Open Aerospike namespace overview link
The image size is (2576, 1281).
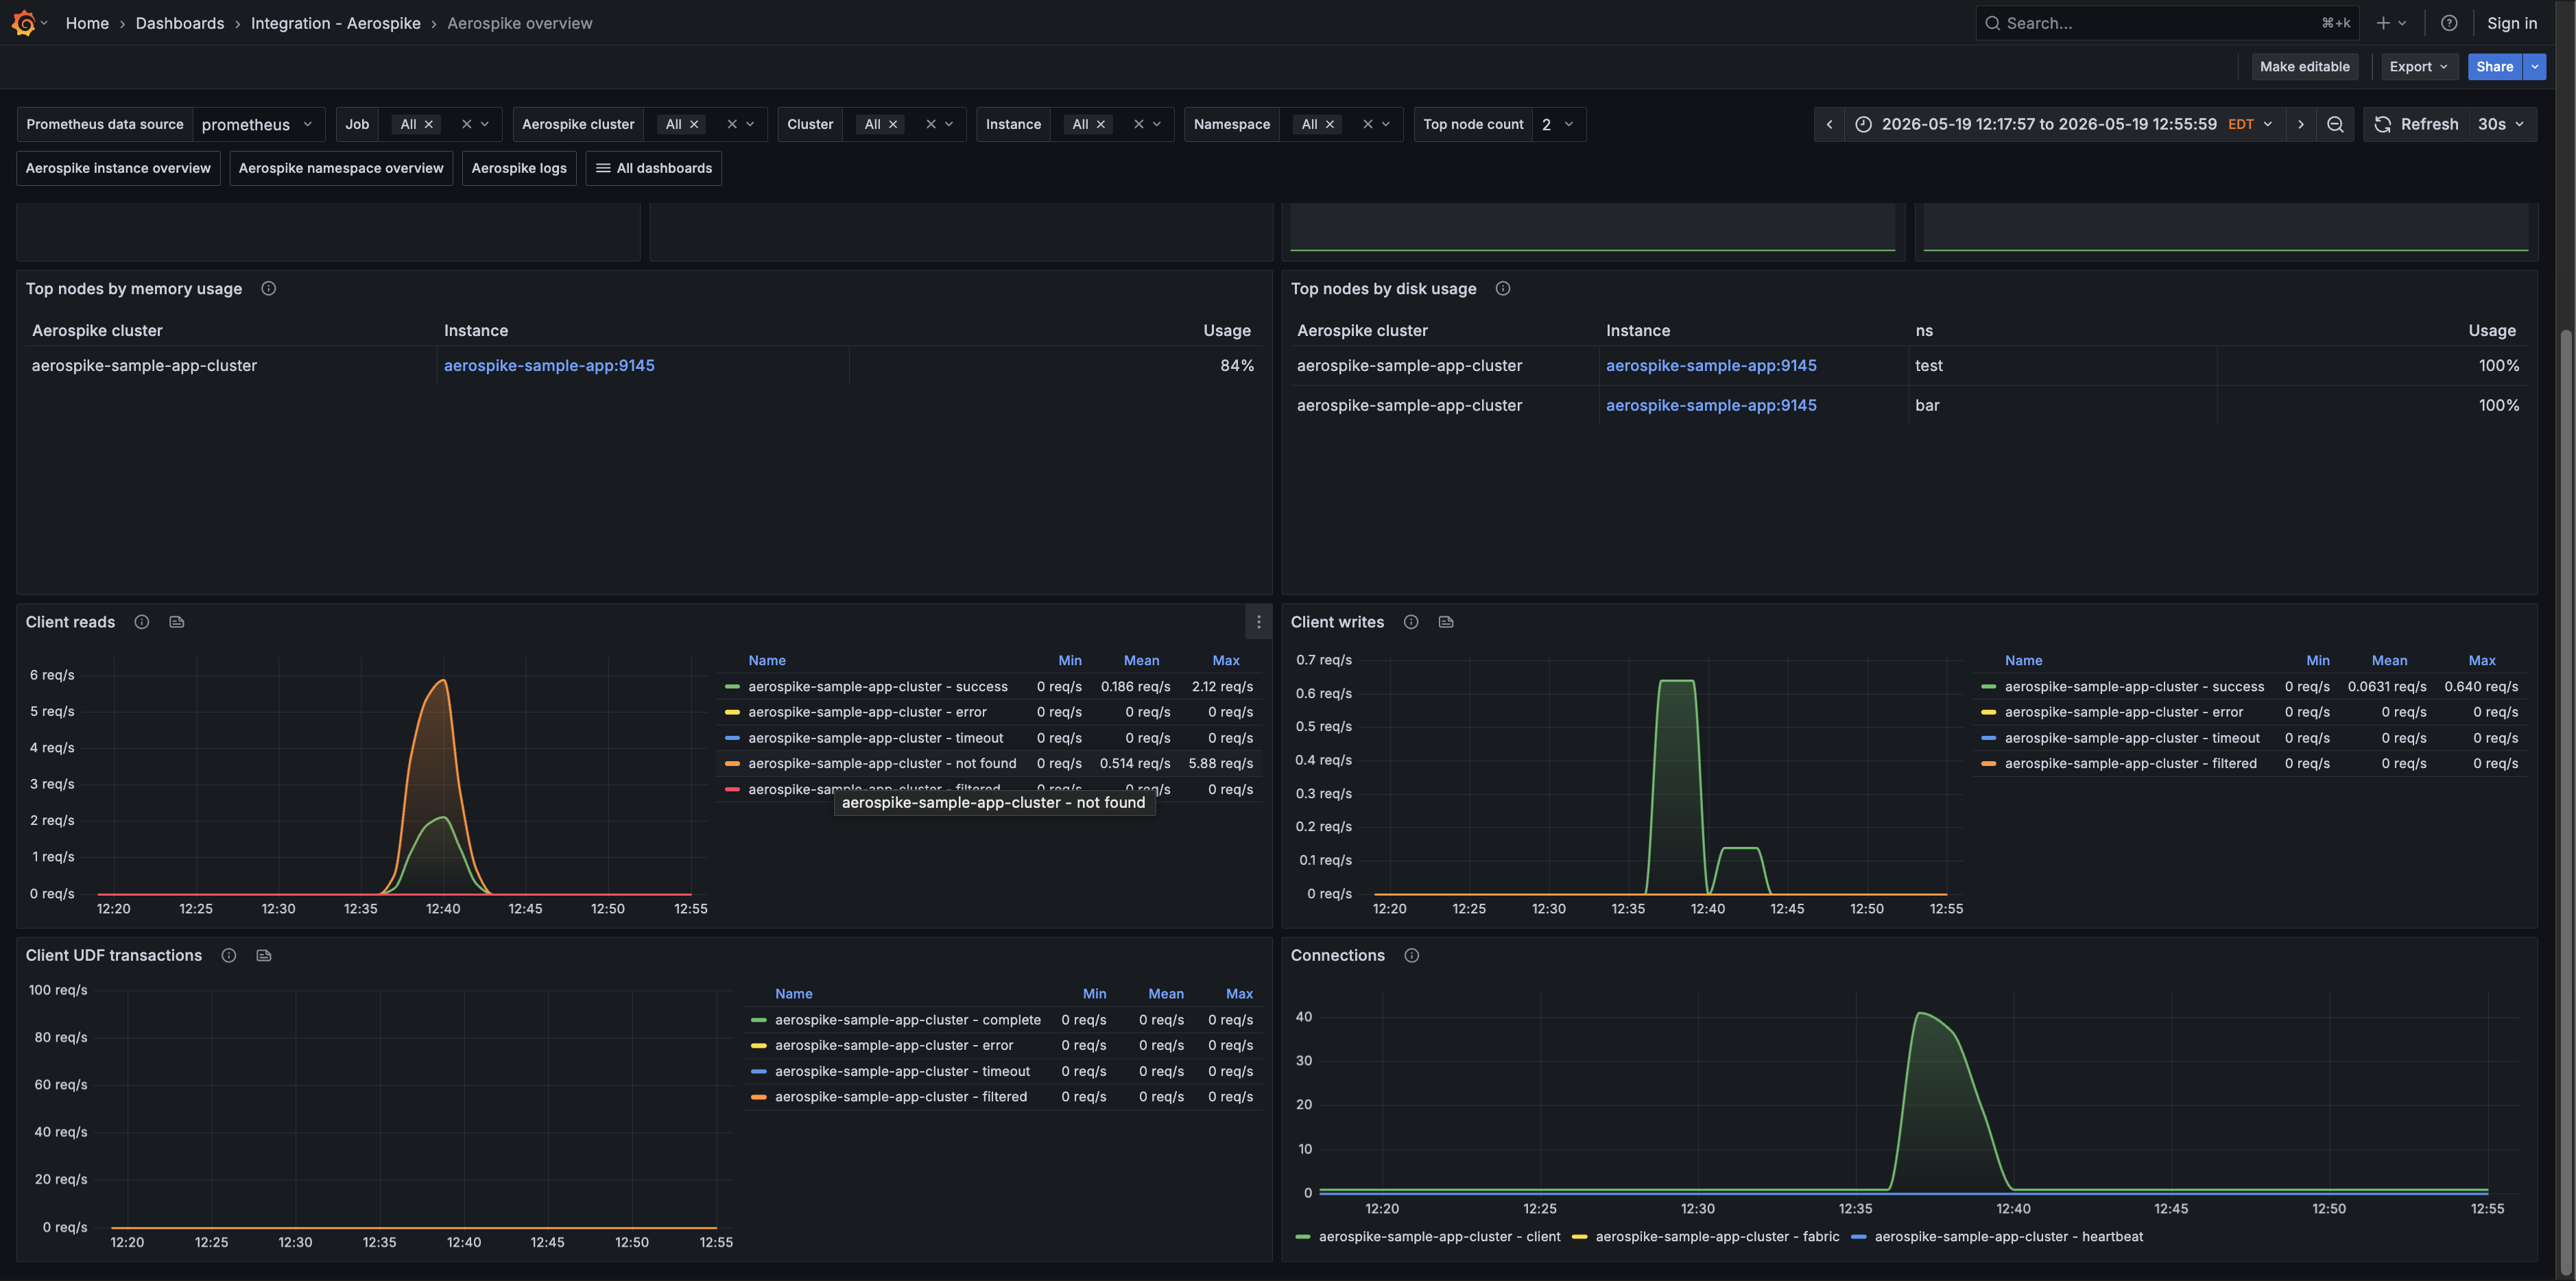341,168
